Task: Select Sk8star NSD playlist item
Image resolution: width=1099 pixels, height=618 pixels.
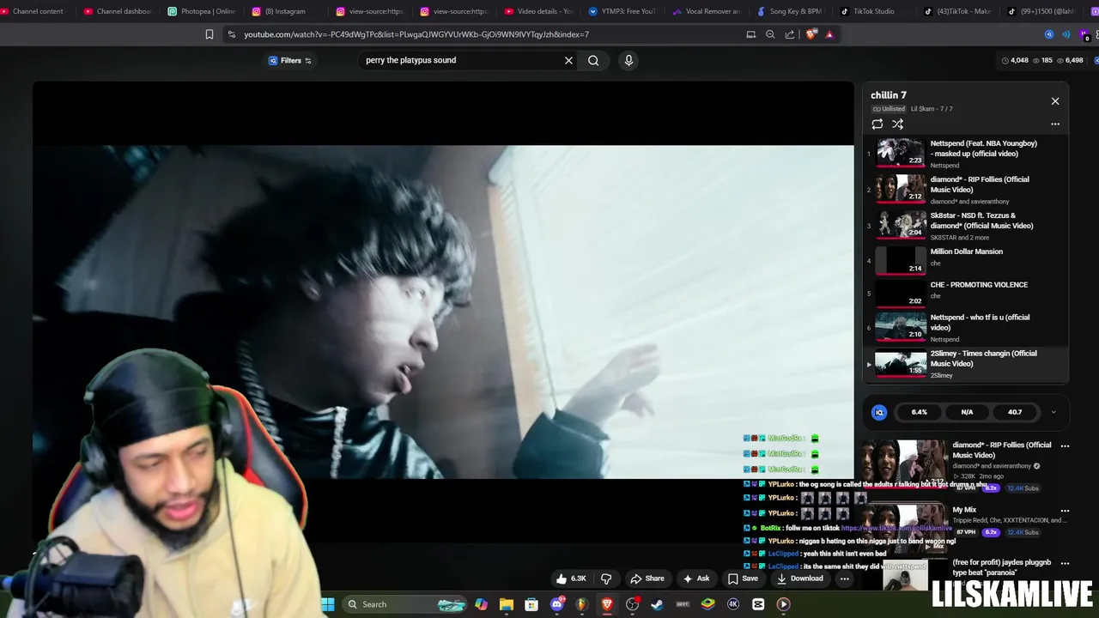Action: (966, 226)
